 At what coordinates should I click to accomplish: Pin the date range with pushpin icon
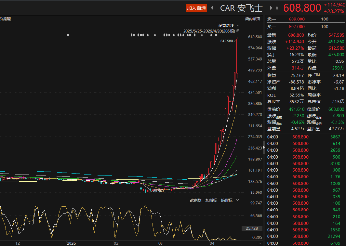[x=238, y=31]
